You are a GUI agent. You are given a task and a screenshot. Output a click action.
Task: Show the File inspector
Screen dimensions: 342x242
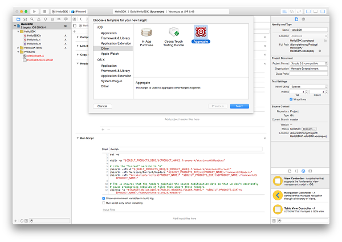(296, 19)
